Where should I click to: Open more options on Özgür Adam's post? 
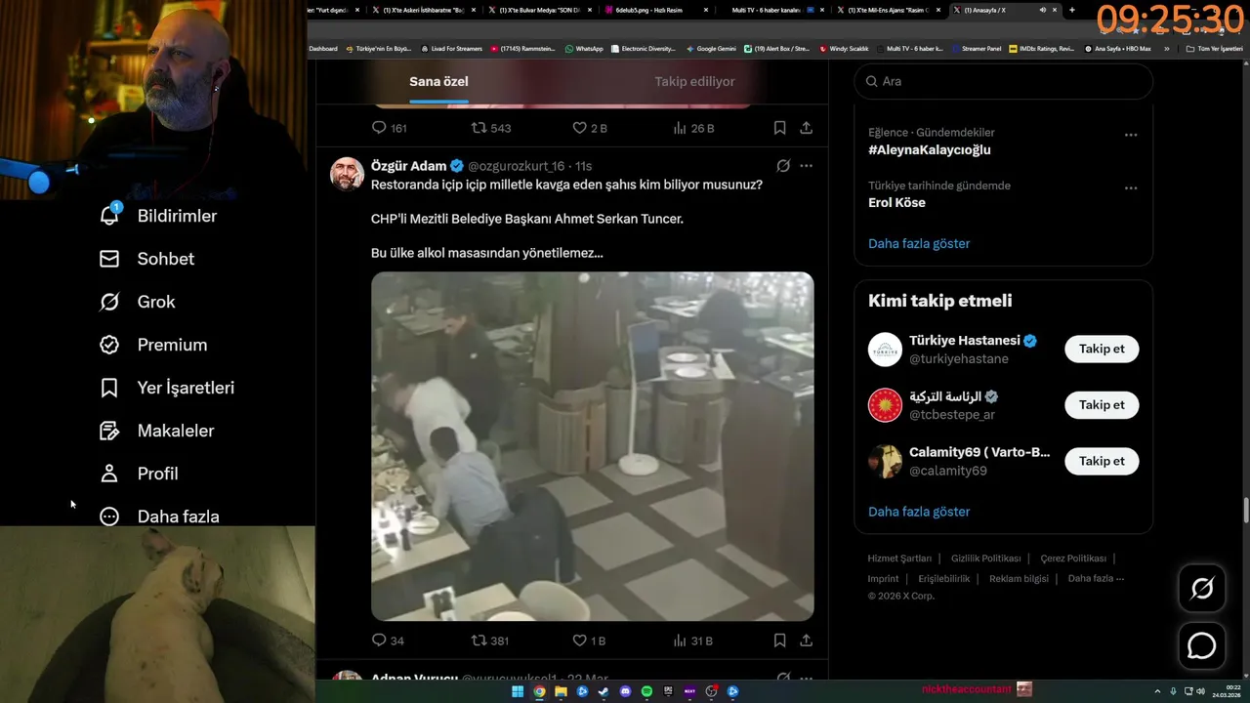(806, 166)
